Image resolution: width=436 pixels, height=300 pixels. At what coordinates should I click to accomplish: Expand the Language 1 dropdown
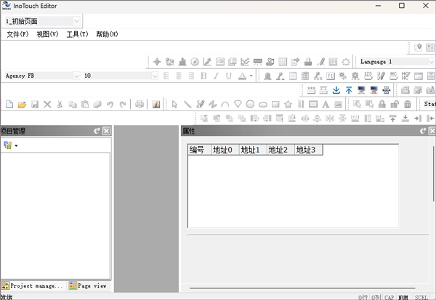click(x=431, y=62)
